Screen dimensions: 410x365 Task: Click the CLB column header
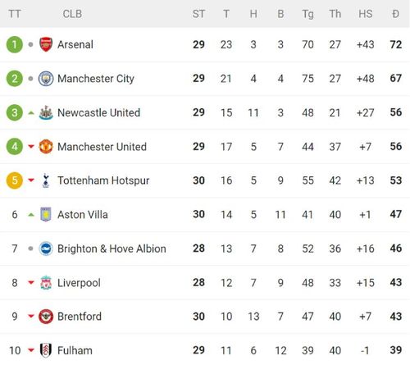pos(72,14)
